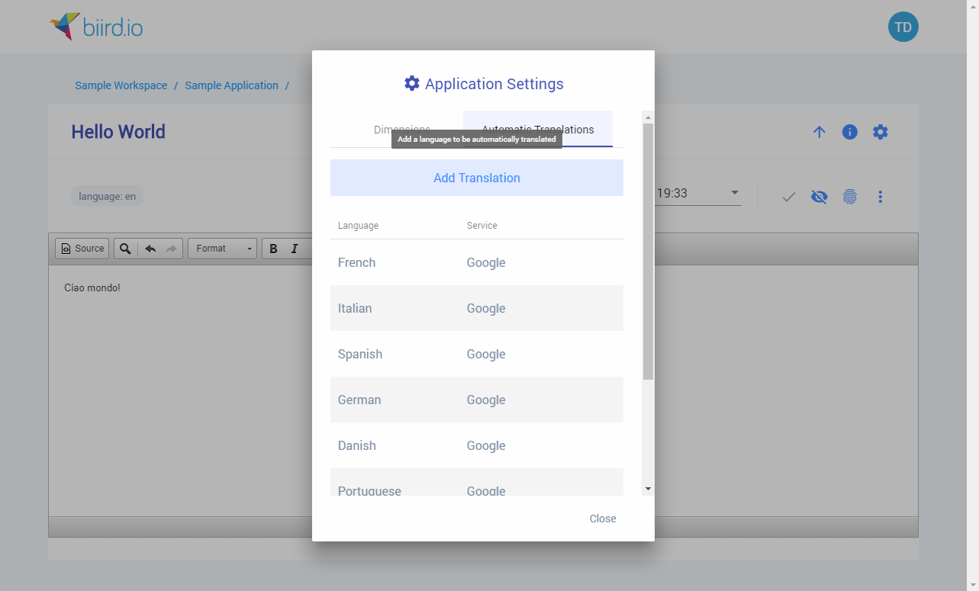Click the checkmark approve icon

pos(789,197)
